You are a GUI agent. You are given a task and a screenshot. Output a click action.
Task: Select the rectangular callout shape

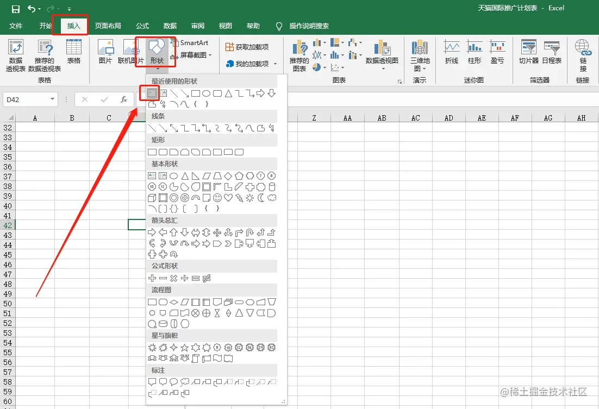pos(152,381)
